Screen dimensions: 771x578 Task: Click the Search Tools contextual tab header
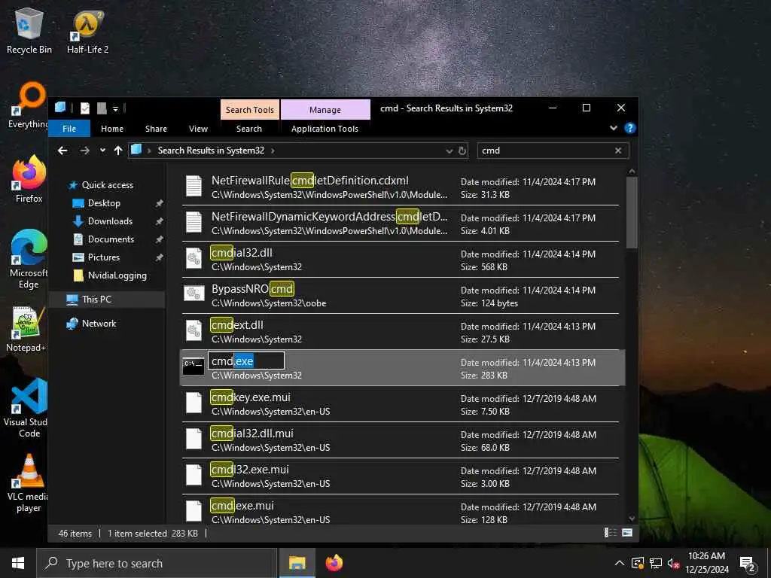coord(250,110)
